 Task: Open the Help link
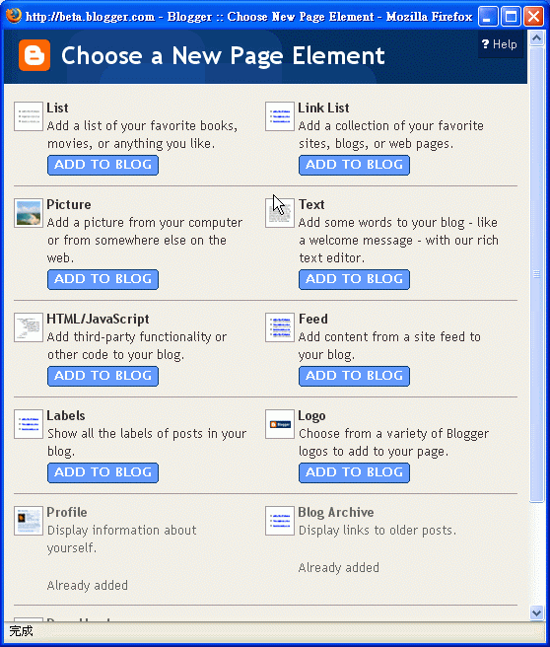tap(500, 44)
